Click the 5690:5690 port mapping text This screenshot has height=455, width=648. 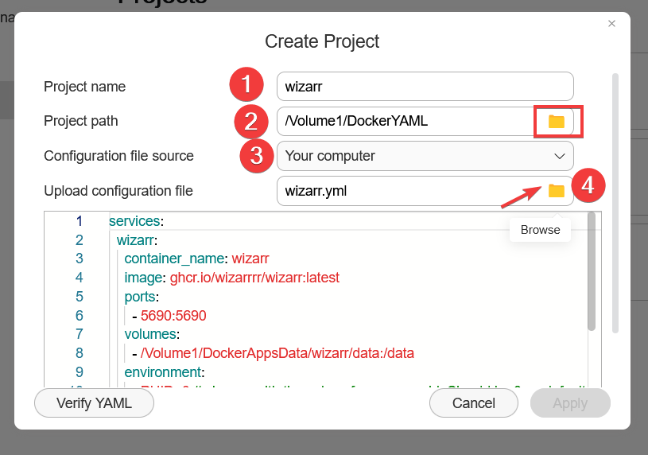pyautogui.click(x=173, y=316)
